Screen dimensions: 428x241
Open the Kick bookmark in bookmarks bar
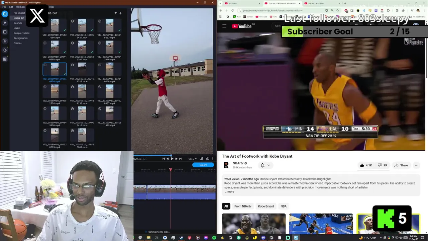tap(237, 17)
